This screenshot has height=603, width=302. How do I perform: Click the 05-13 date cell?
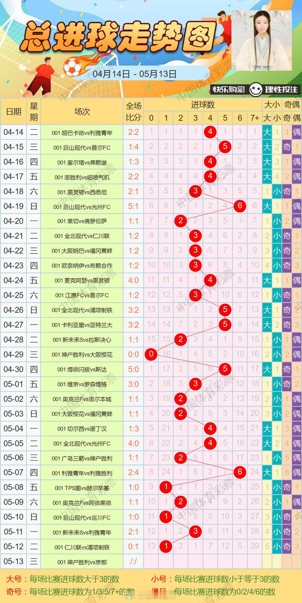[13, 561]
